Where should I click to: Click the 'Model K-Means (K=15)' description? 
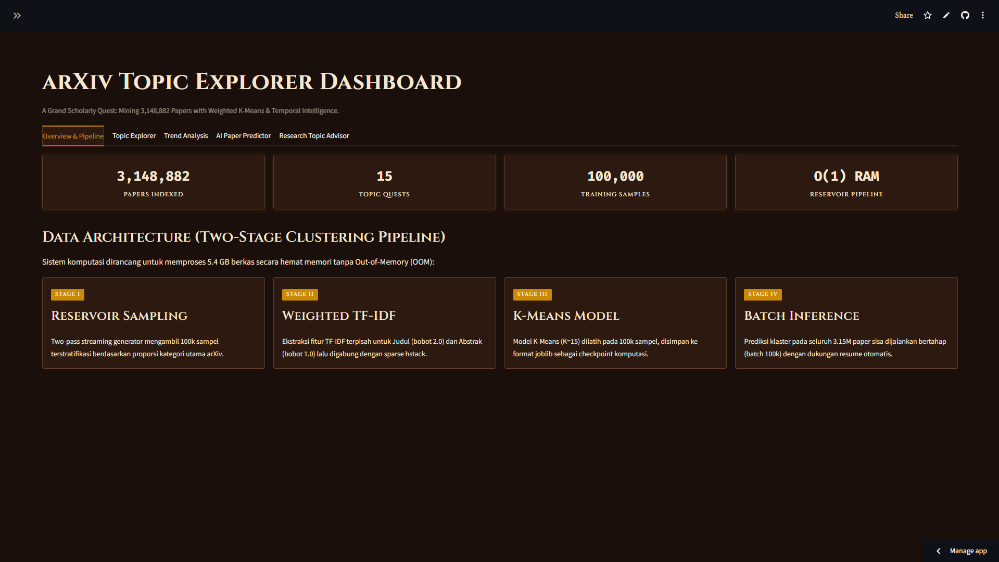[605, 348]
